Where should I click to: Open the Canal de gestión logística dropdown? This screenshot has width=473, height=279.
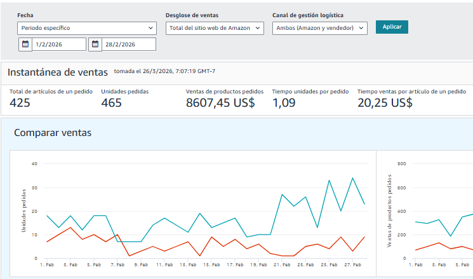(x=320, y=28)
